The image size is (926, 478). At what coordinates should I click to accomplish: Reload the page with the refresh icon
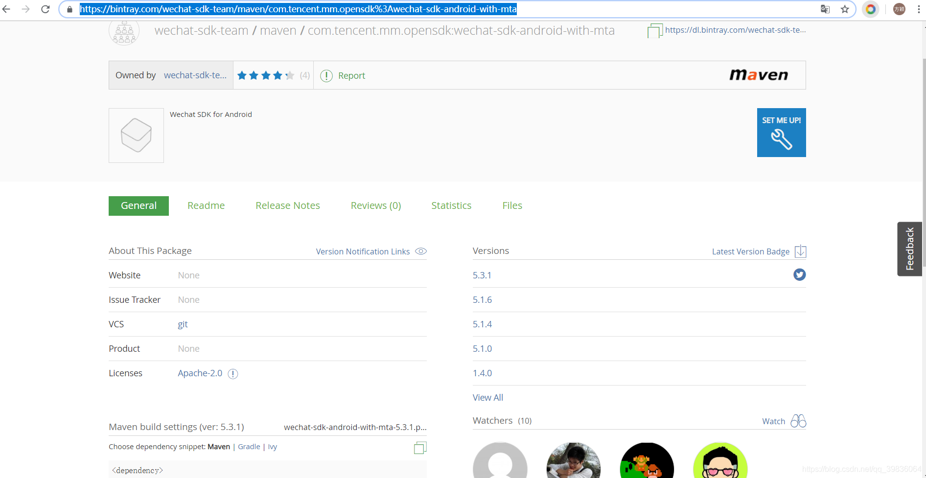(x=46, y=9)
